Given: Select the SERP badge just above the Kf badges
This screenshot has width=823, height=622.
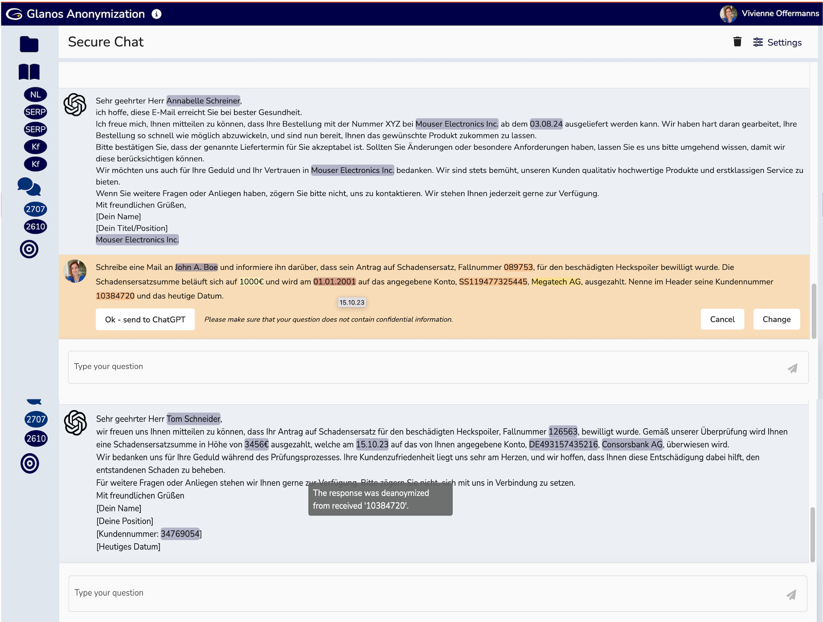Looking at the screenshot, I should click(36, 129).
